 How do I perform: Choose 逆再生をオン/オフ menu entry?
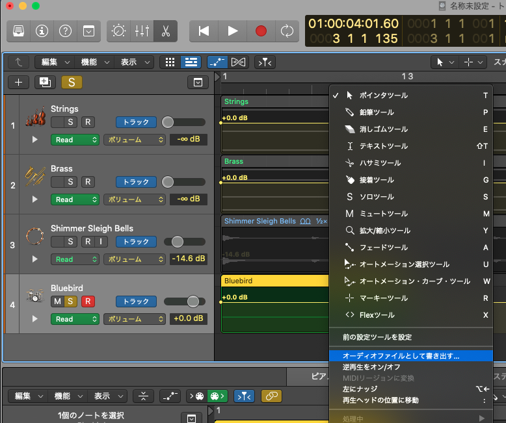click(x=411, y=367)
